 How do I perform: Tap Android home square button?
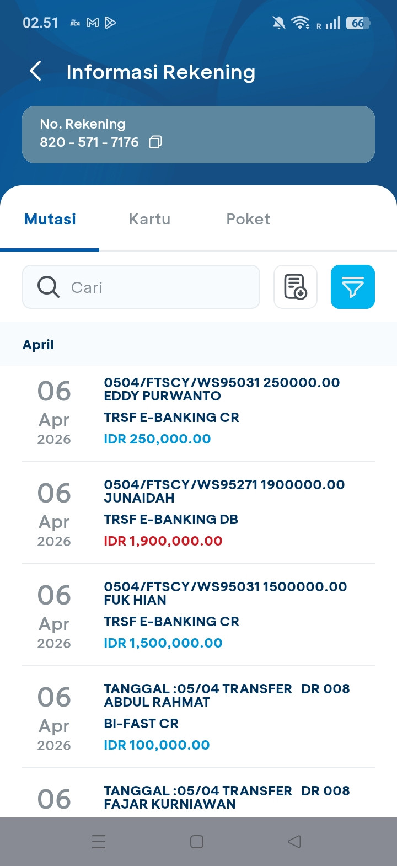pos(197,842)
